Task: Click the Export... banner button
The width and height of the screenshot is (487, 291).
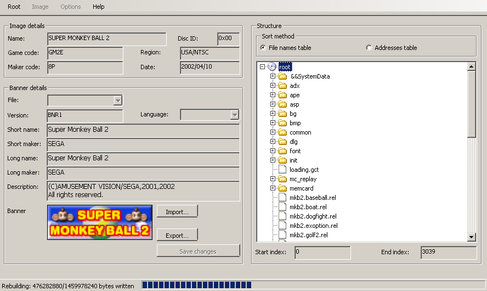Action: tap(177, 236)
